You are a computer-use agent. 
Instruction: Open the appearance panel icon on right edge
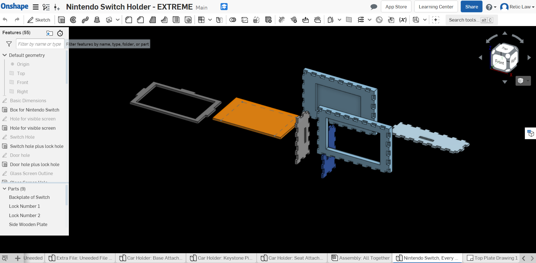pyautogui.click(x=530, y=133)
